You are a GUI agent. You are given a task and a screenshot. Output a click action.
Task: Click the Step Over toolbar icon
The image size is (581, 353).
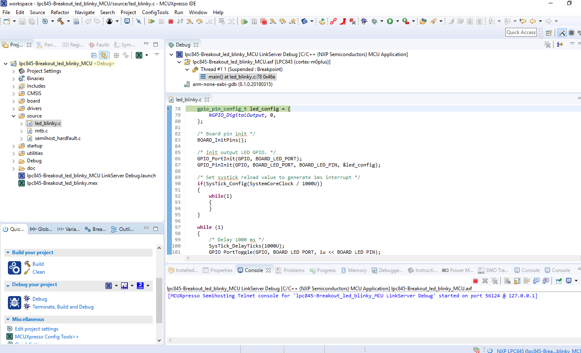199,21
